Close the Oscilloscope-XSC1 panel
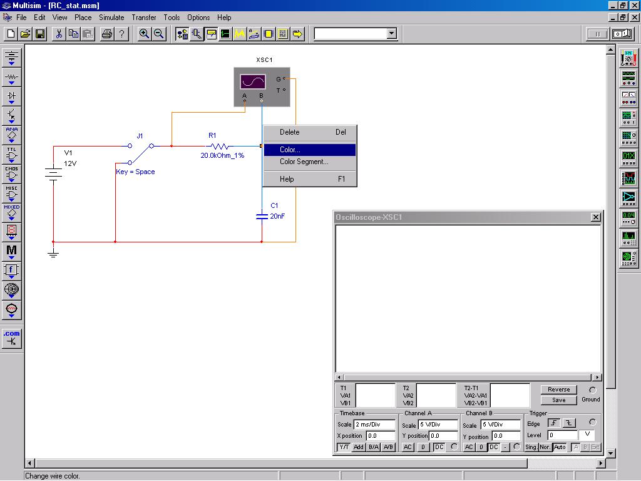This screenshot has height=481, width=641. (x=596, y=217)
